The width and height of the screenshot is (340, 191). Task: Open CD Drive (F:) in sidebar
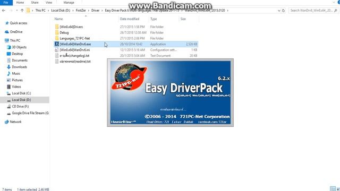coord(20,107)
